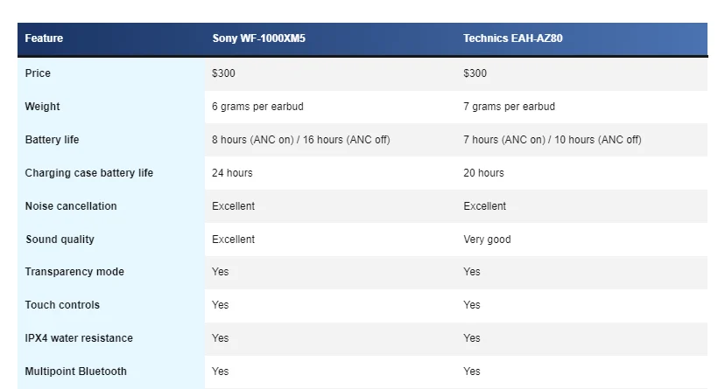The width and height of the screenshot is (725, 389).
Task: Select the Technics EAH-AZ80 column header
Action: point(513,38)
